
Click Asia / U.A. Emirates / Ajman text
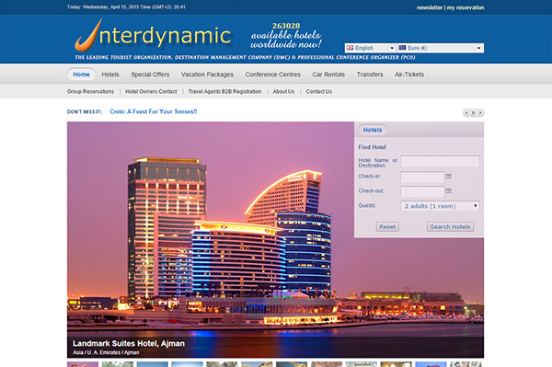106,352
